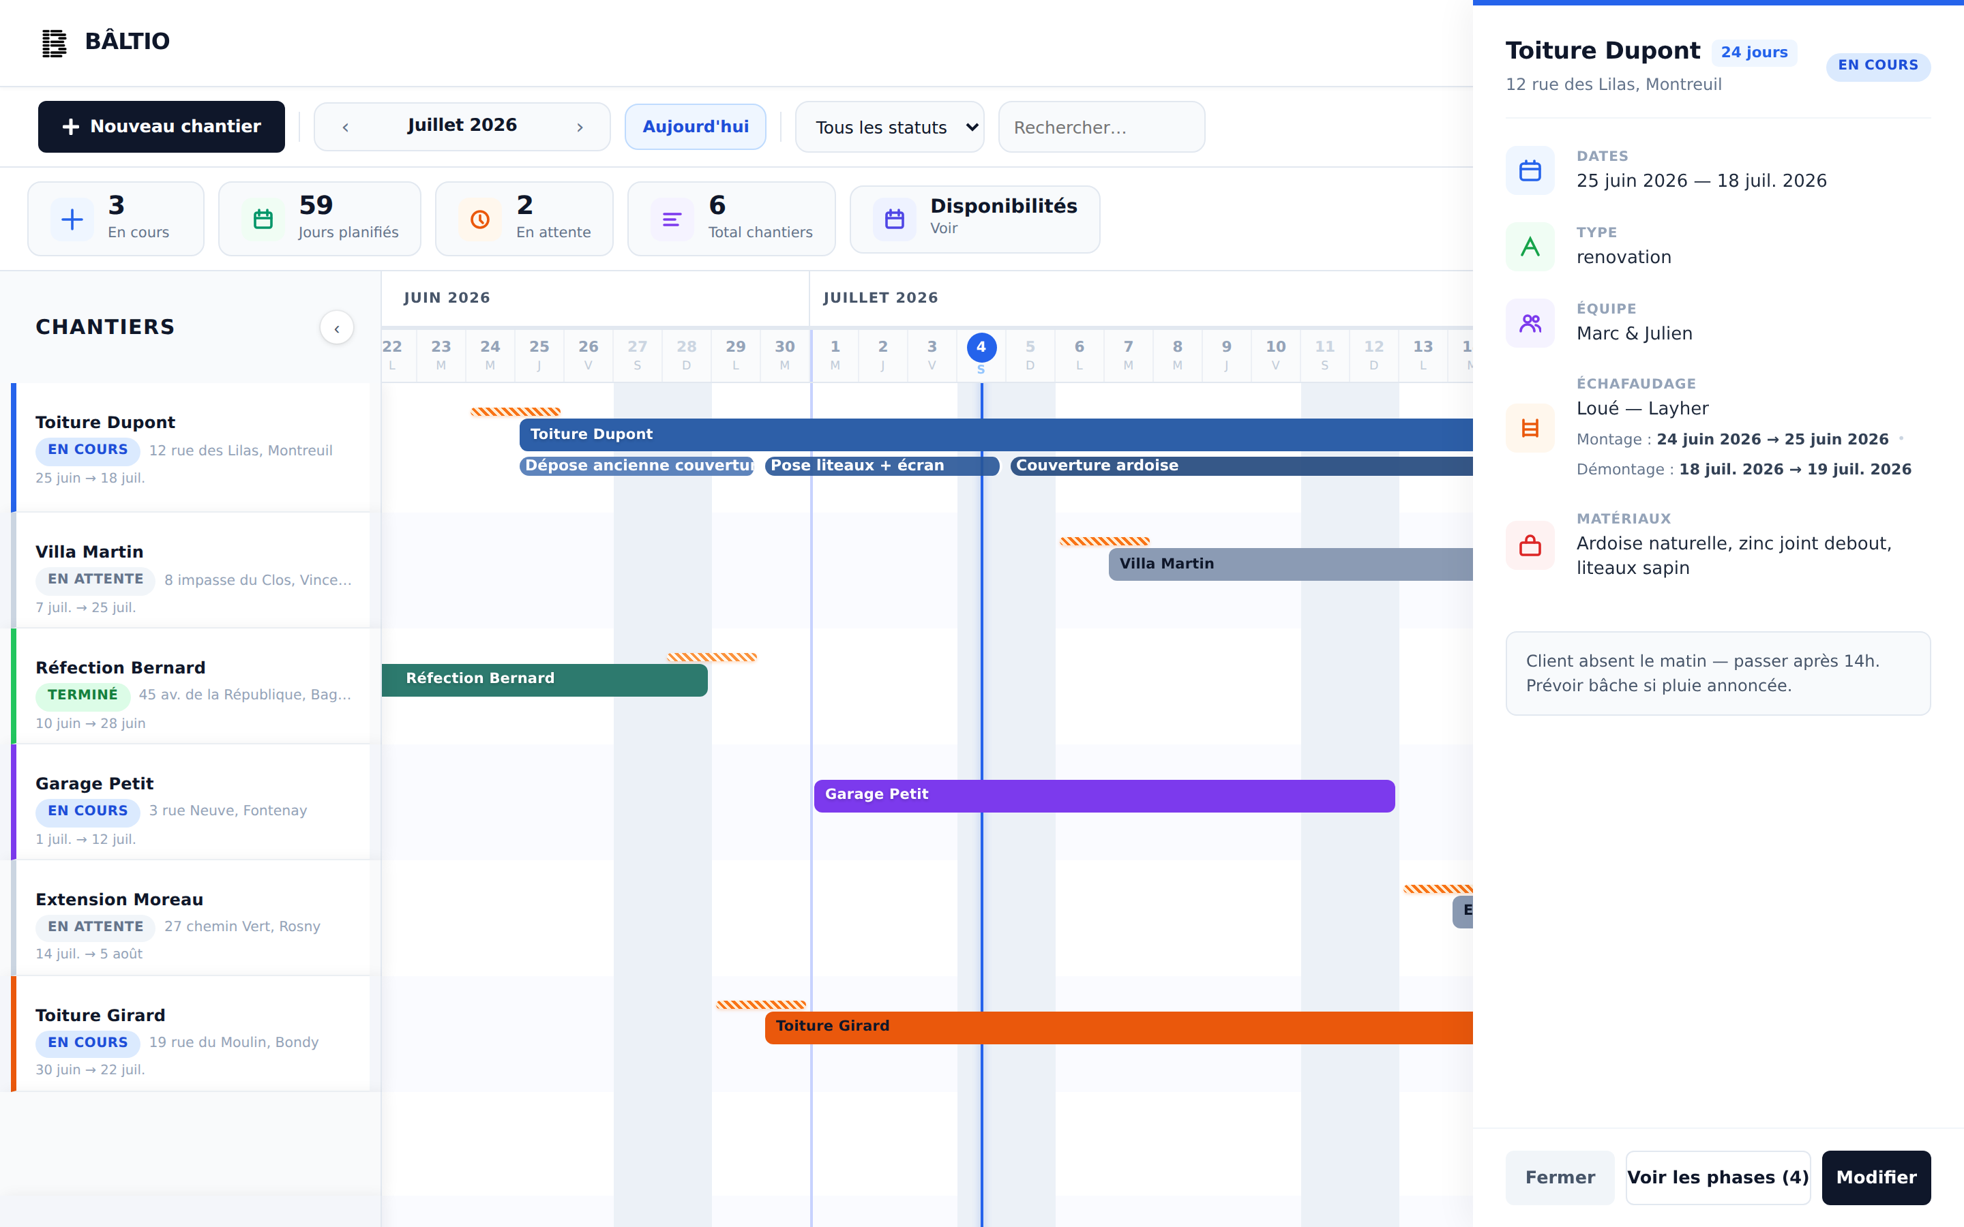Click the highlighted day 4 marker

coord(981,348)
